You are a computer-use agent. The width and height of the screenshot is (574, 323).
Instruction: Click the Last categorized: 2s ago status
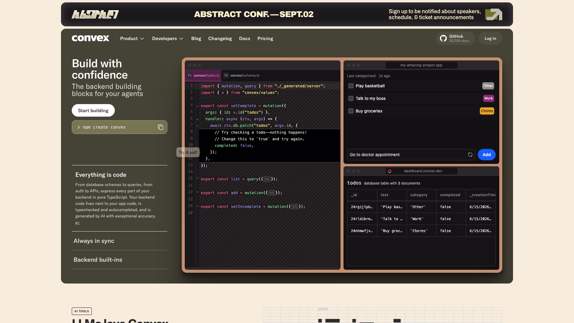click(368, 76)
